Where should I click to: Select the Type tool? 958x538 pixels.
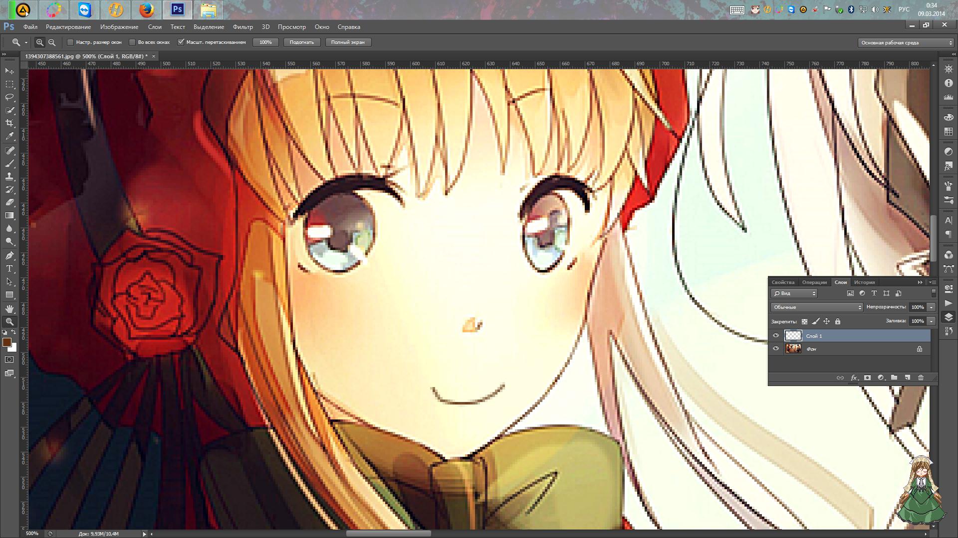[x=9, y=269]
